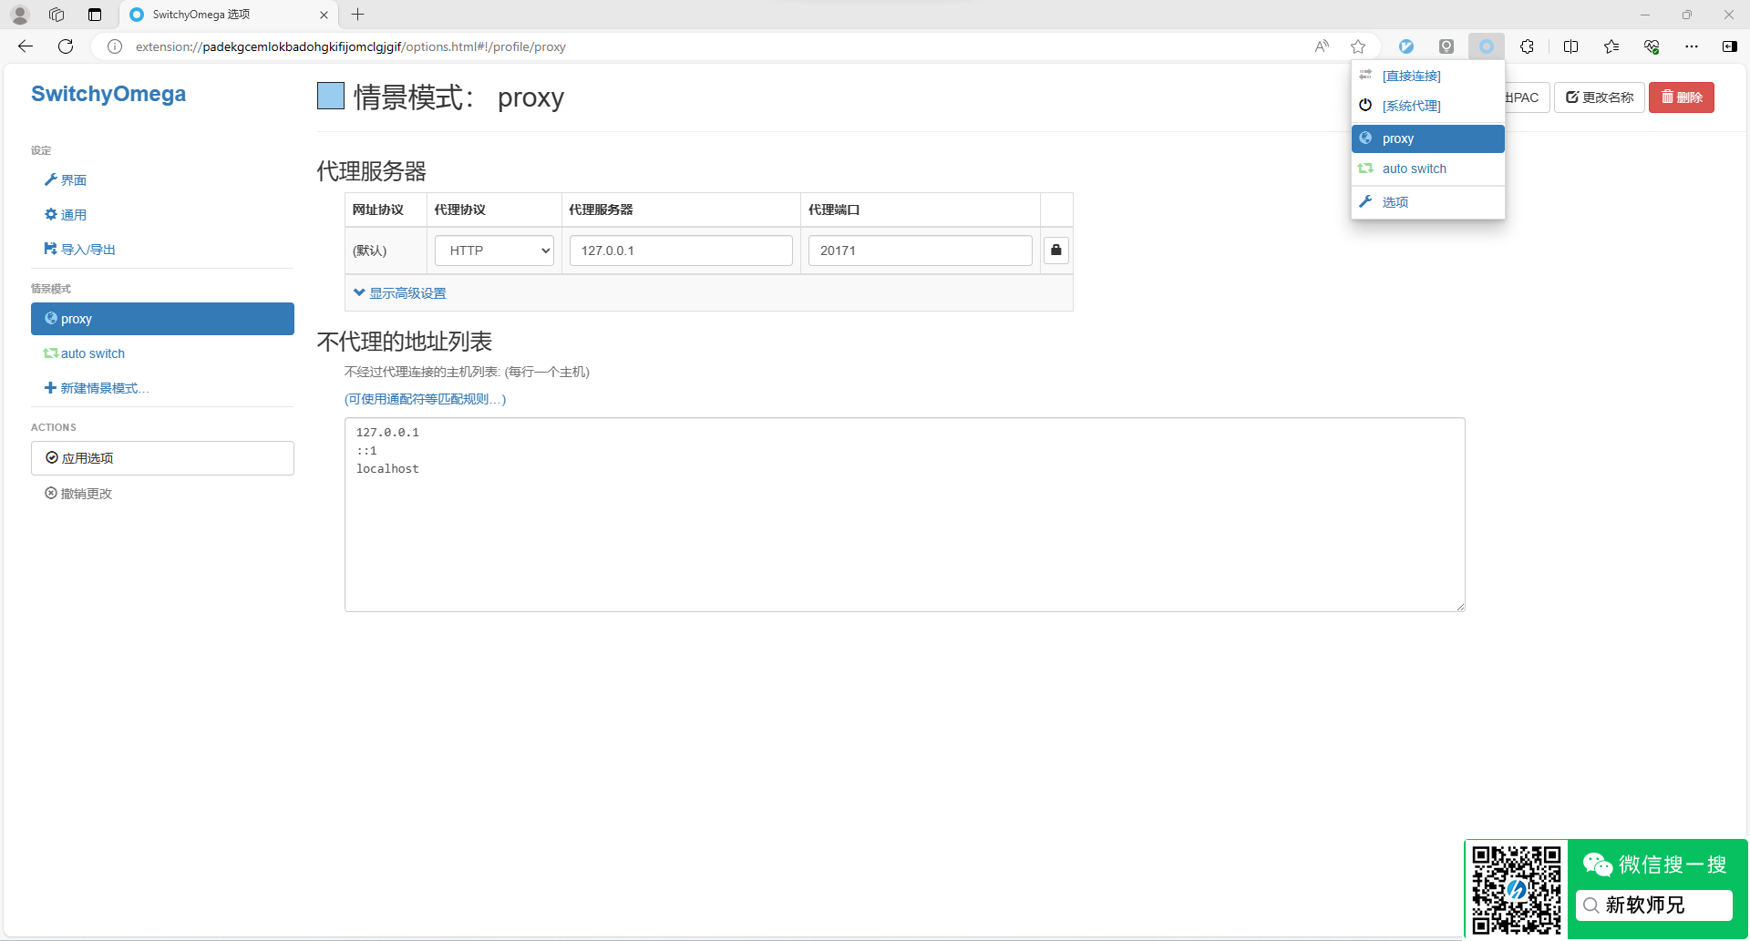This screenshot has width=1750, height=941.
Task: Open 导入/导出 in the sidebar
Action: click(x=87, y=250)
